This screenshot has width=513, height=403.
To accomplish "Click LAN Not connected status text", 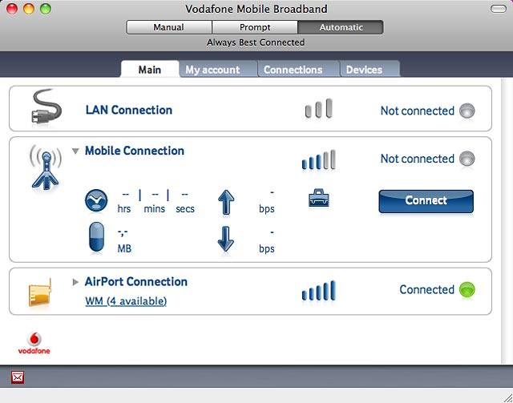I will (x=417, y=111).
